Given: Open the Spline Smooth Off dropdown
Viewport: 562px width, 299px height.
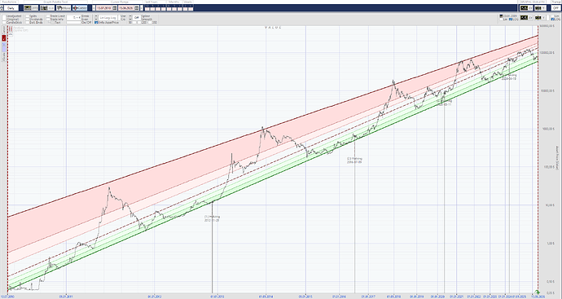Looking at the screenshot, I should (x=137, y=18).
